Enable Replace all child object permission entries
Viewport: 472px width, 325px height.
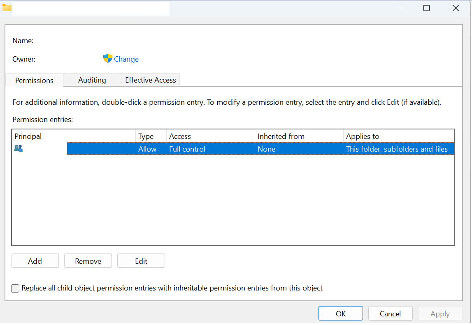[x=15, y=288]
